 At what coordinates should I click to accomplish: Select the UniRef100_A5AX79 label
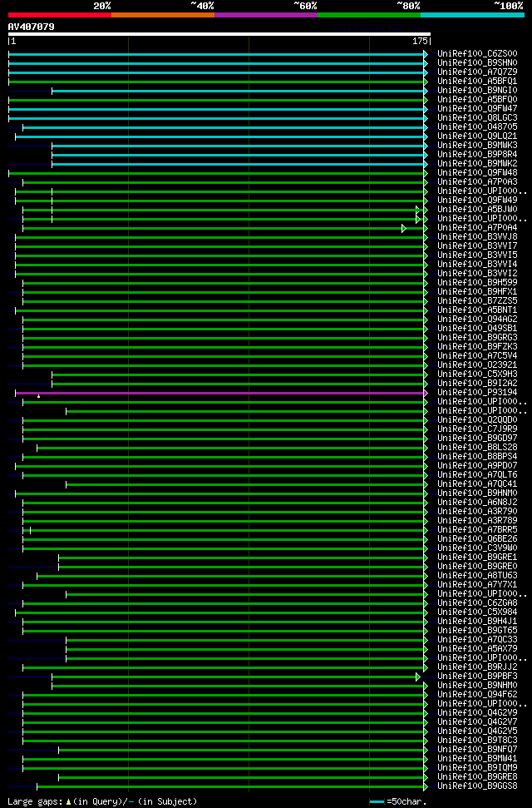point(477,649)
